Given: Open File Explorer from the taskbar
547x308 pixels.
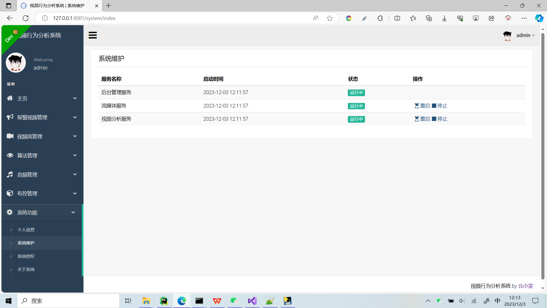Looking at the screenshot, I should (146, 301).
